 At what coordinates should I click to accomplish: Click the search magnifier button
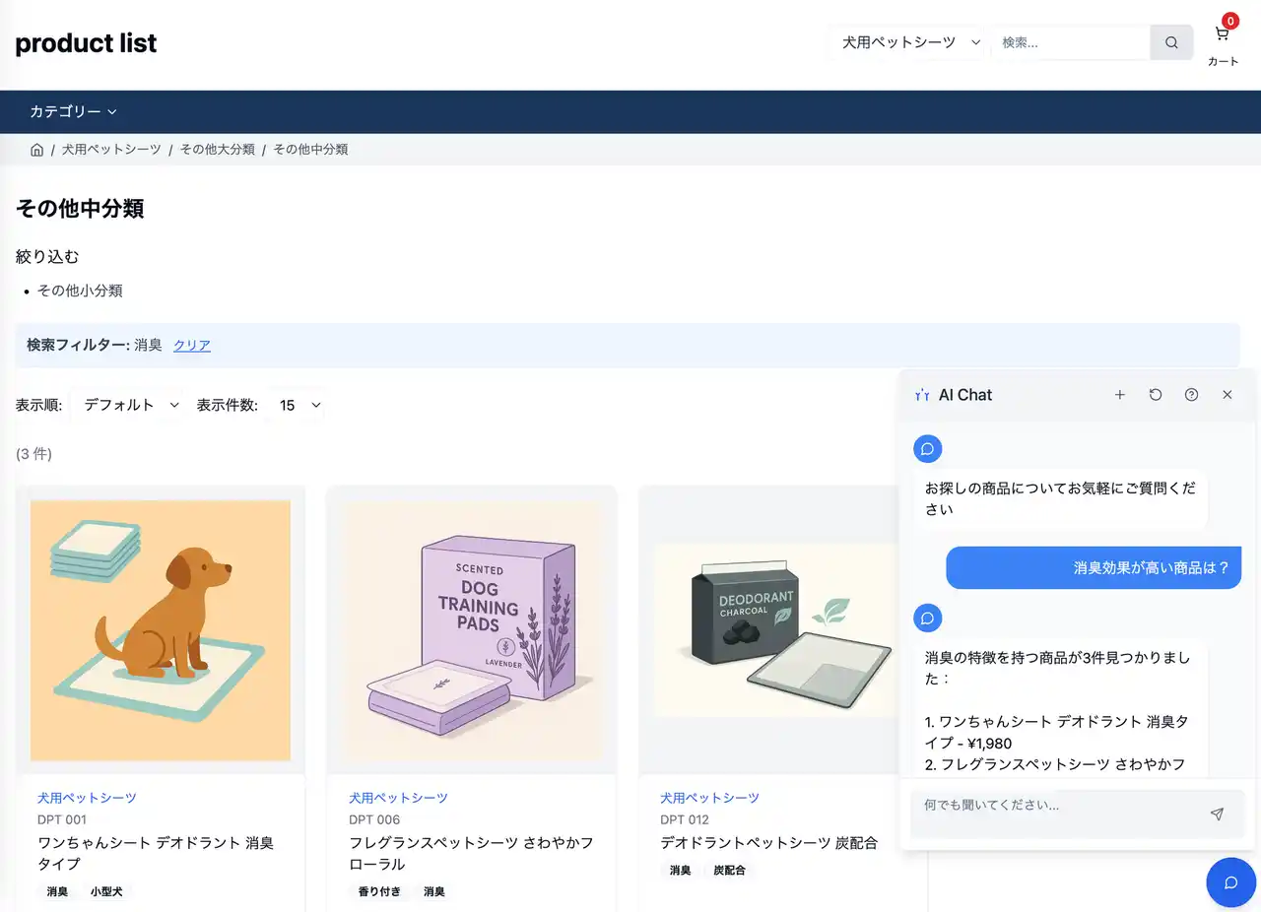[1171, 42]
